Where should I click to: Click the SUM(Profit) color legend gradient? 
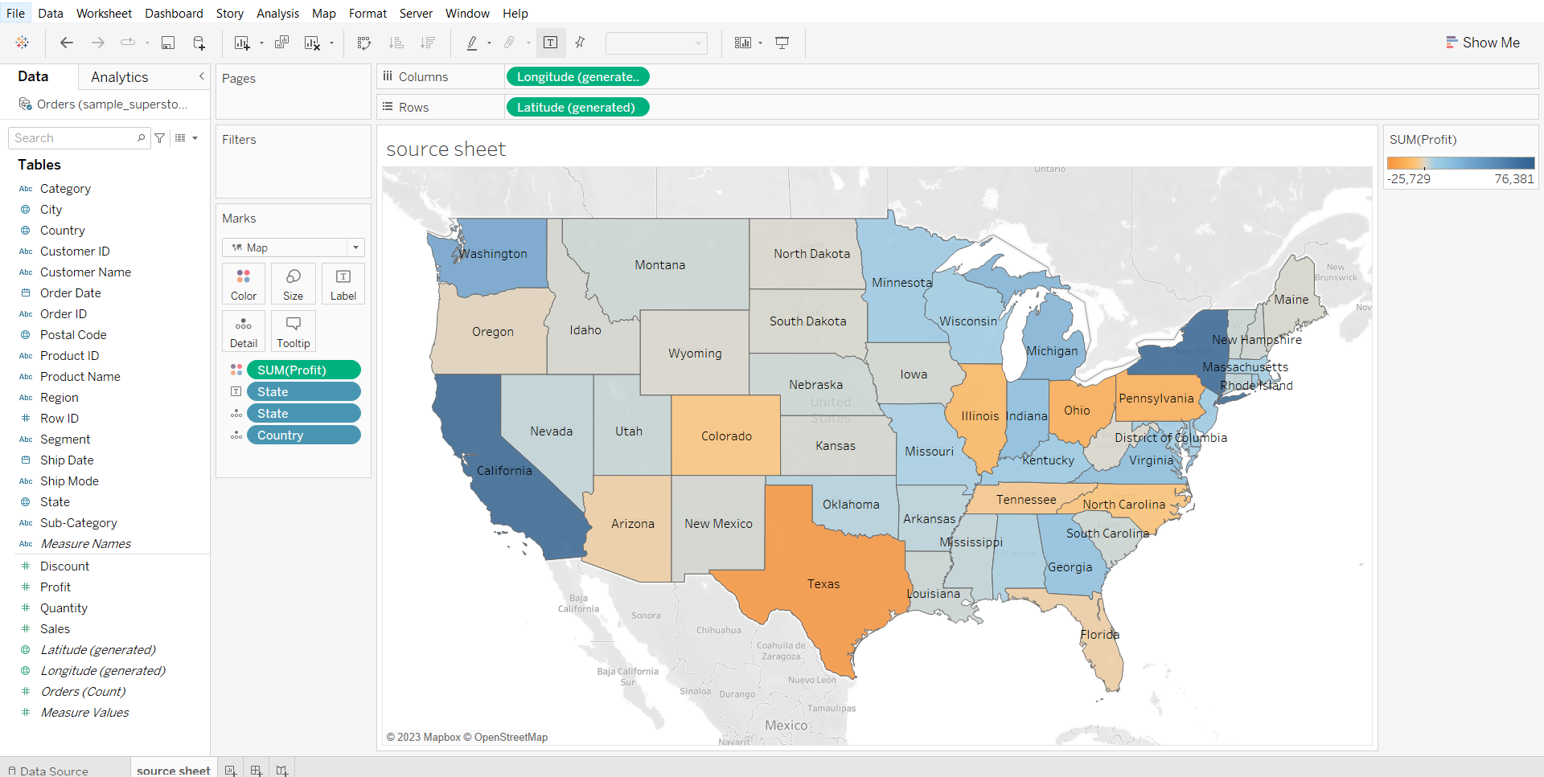(x=1460, y=163)
